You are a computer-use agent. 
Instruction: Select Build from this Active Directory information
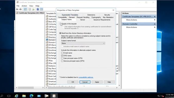click(60, 33)
